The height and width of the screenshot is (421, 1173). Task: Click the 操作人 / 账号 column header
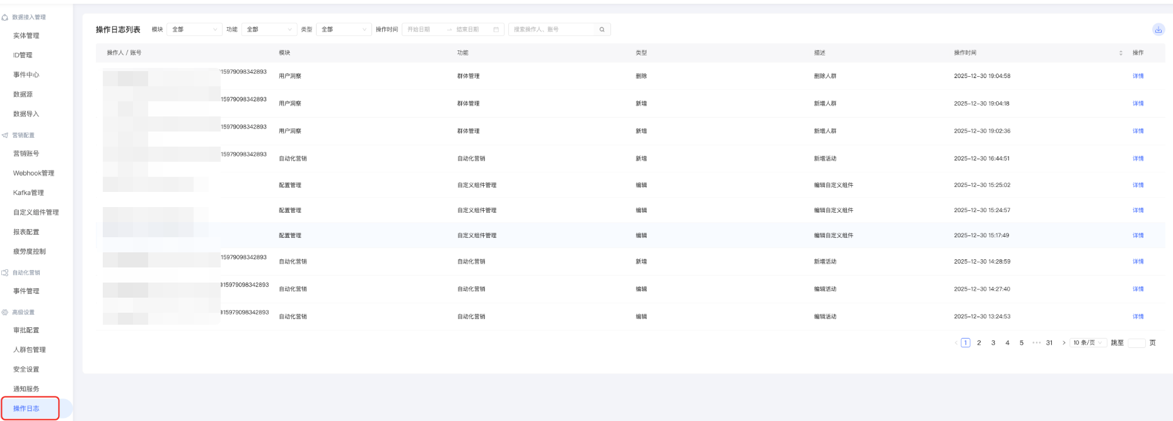coord(124,53)
